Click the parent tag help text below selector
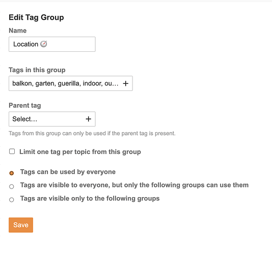This screenshot has height=254, width=272. click(x=92, y=134)
